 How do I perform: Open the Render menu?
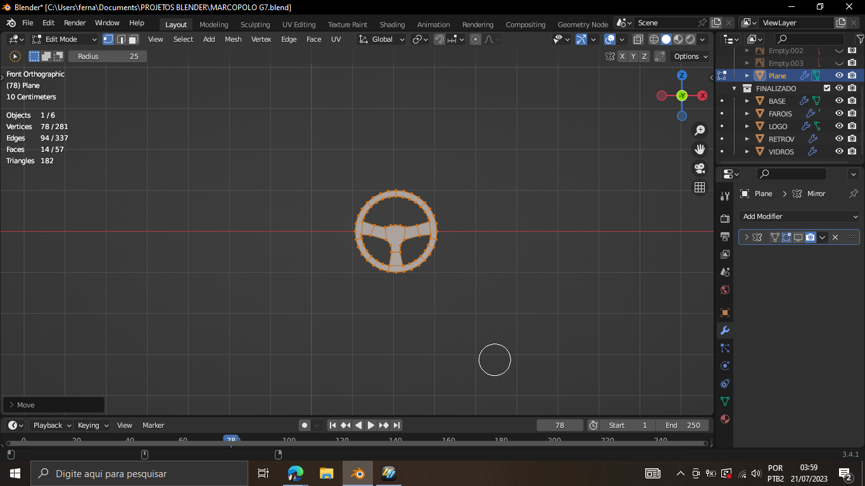[75, 23]
